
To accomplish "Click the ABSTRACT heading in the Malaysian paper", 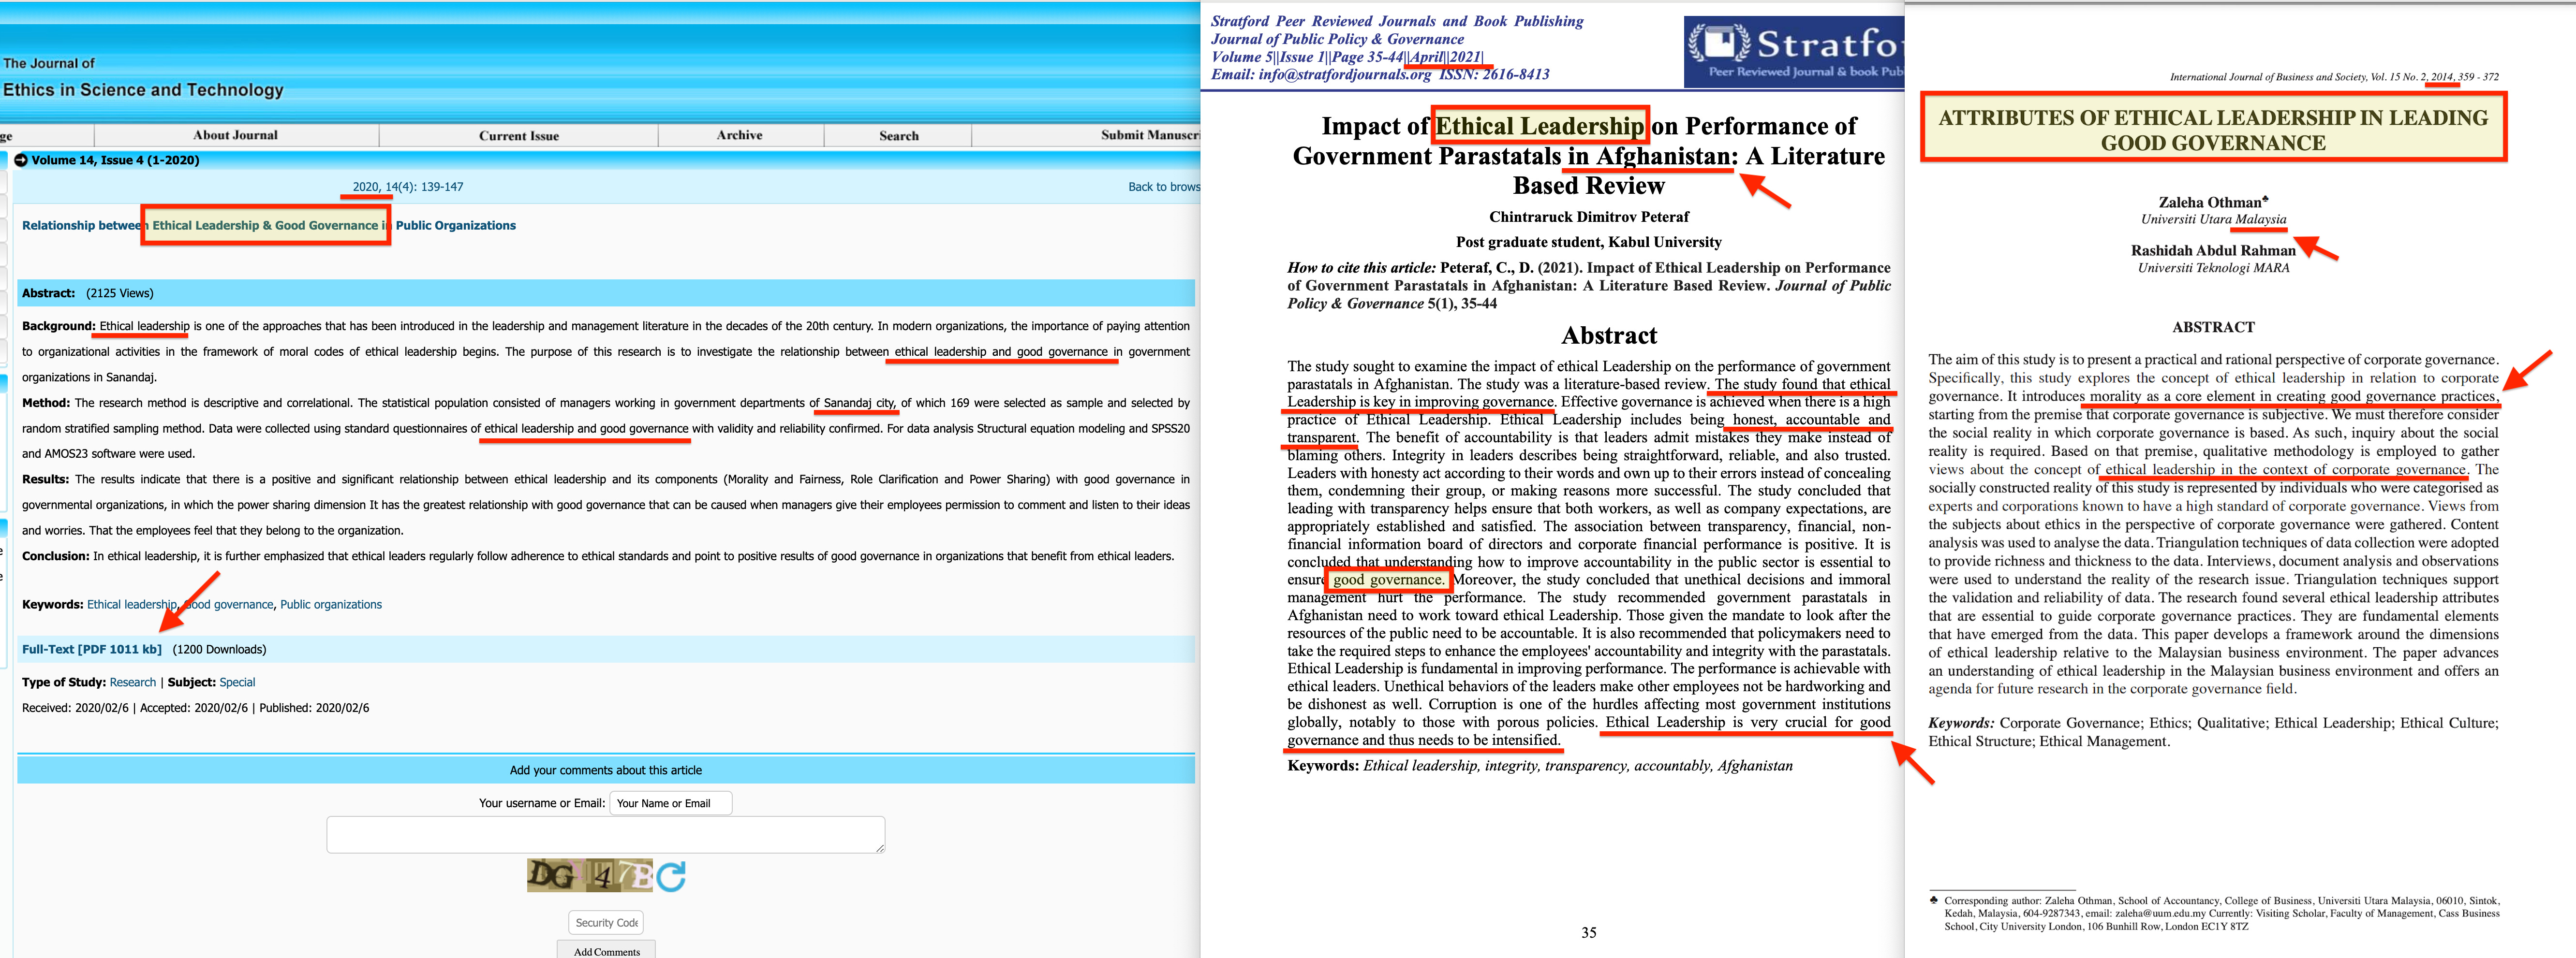I will tap(2213, 328).
